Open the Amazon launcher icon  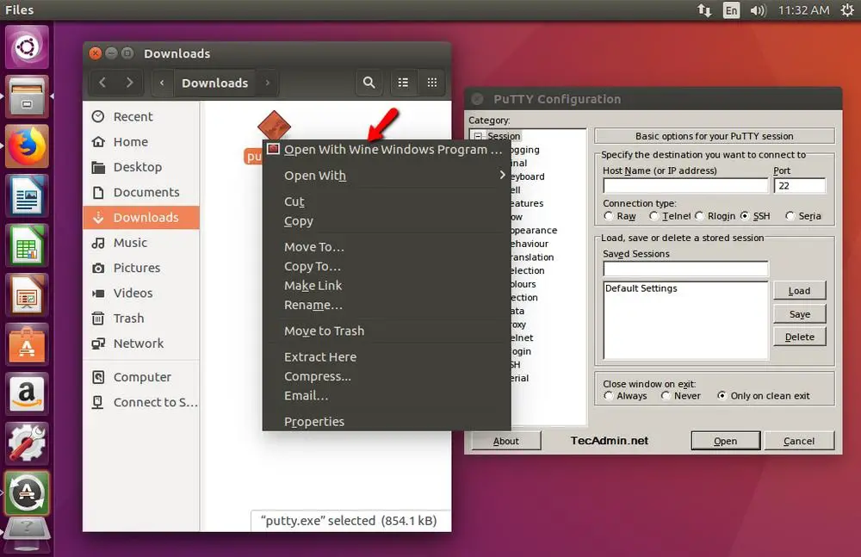[x=28, y=394]
